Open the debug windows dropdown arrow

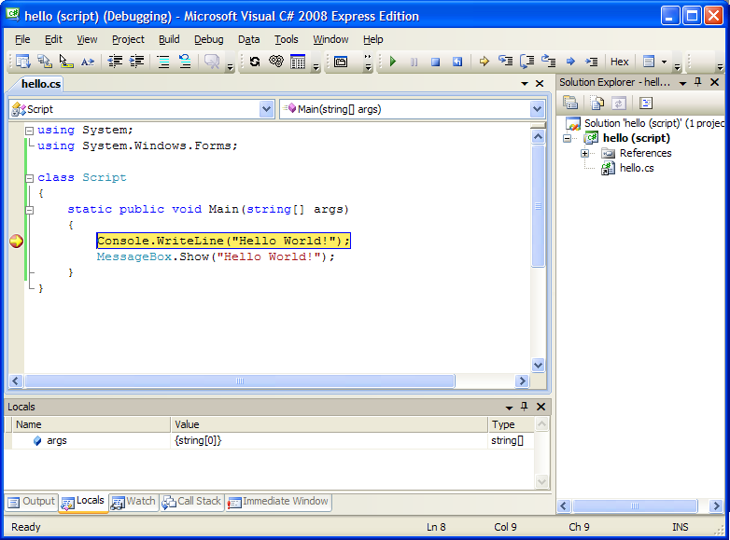[665, 62]
